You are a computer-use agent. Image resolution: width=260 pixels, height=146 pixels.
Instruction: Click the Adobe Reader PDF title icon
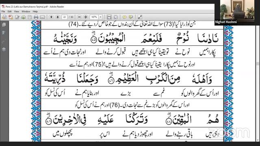(3, 6)
